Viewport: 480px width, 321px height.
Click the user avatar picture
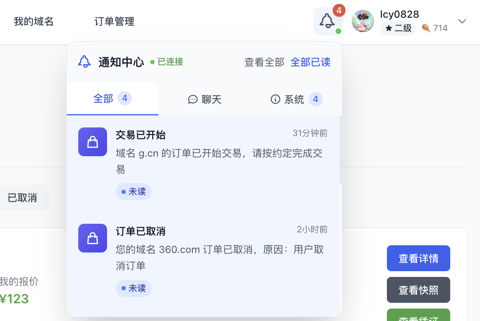coord(363,21)
